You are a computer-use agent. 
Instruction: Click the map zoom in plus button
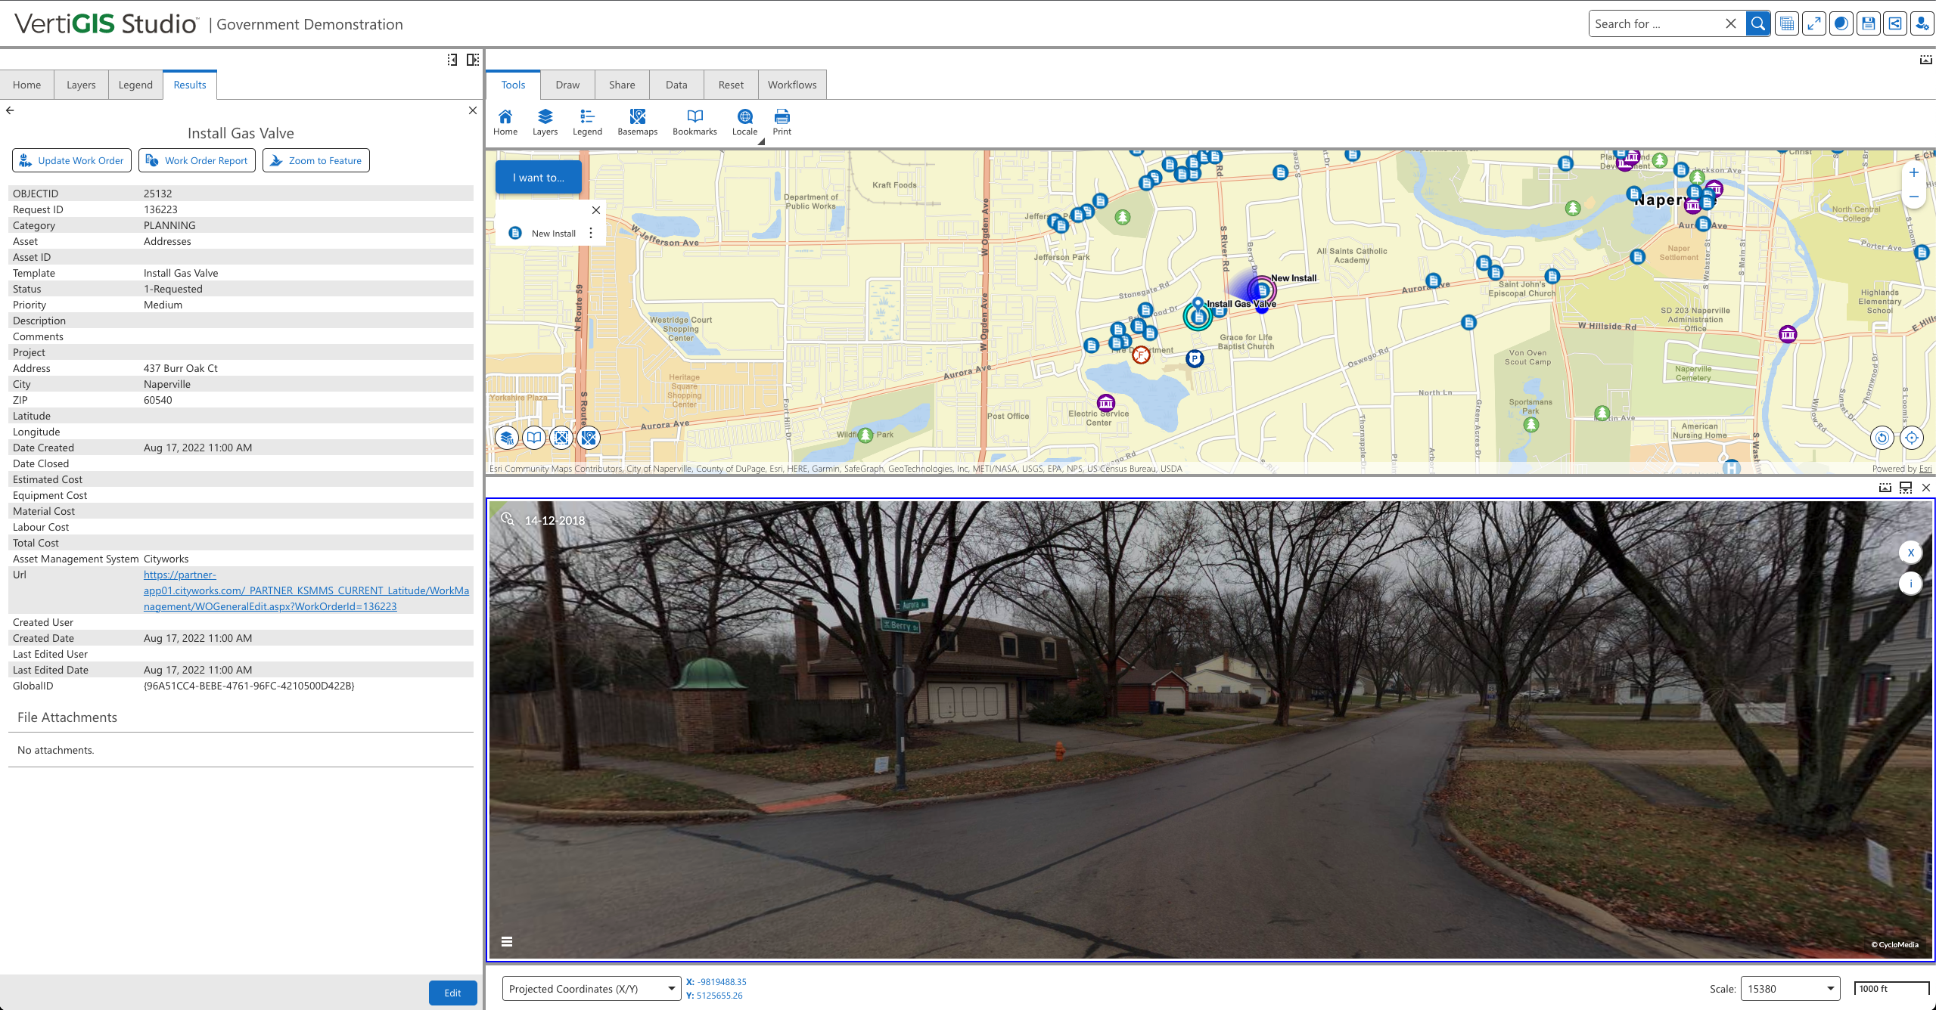click(1913, 172)
